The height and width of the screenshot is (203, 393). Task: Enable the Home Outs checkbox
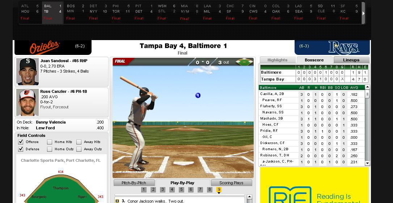tap(50, 149)
